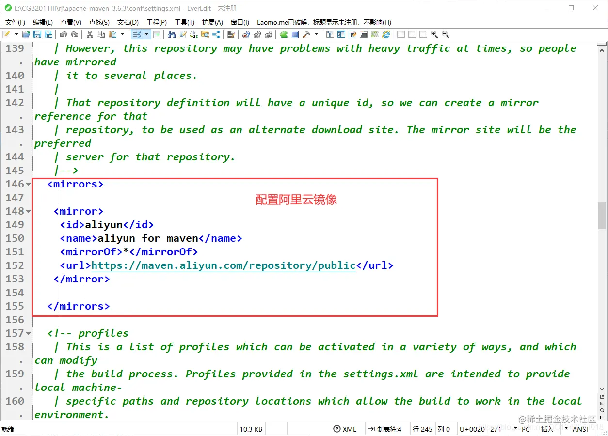Click the Undo arrow icon
The height and width of the screenshot is (436, 608).
click(63, 34)
